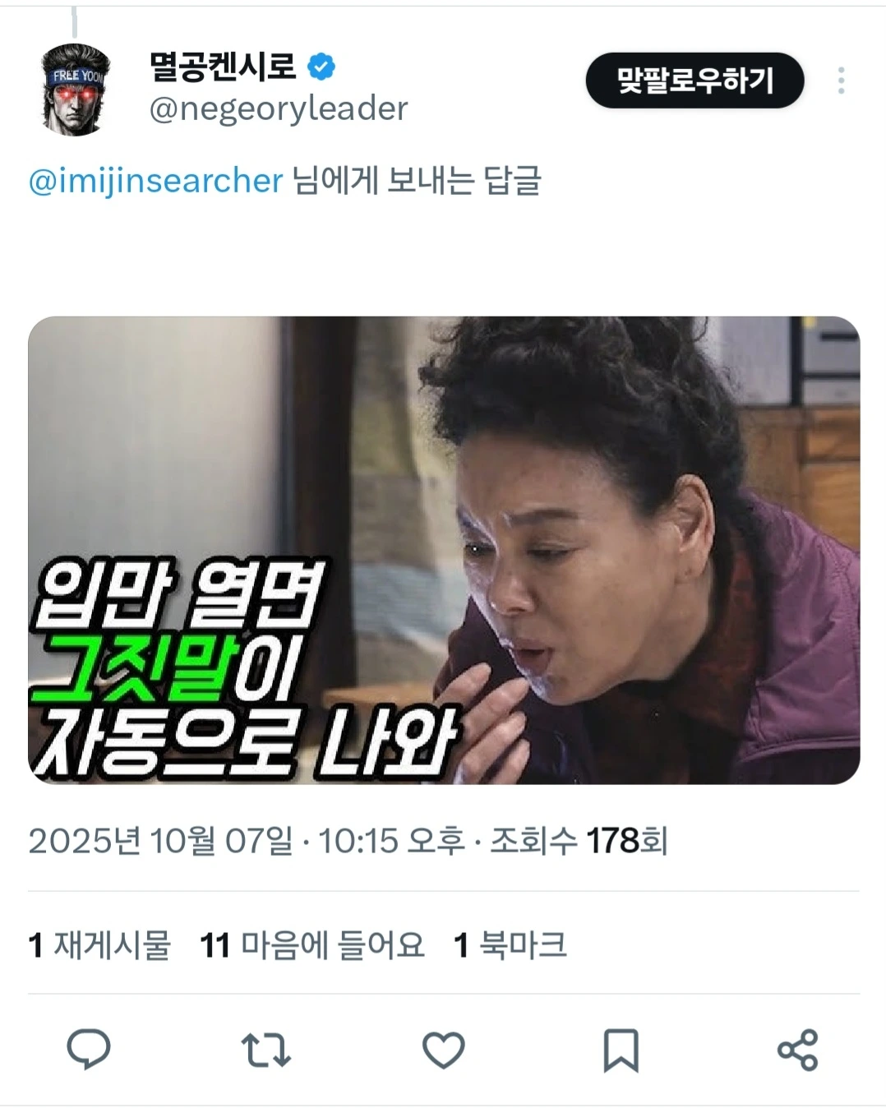Tap the thread connector line above avatar

75,21
